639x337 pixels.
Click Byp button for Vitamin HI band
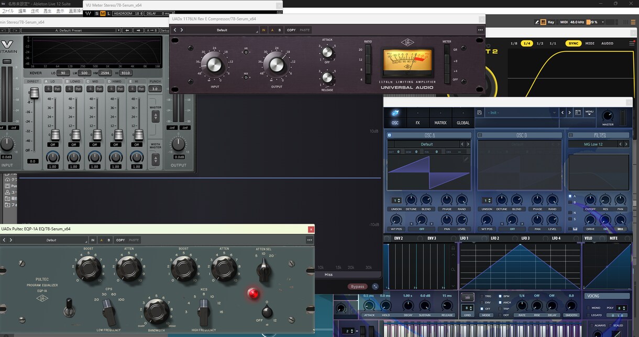tap(142, 89)
